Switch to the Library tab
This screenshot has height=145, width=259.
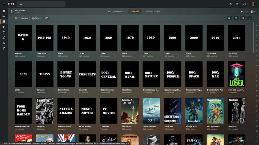135,11
